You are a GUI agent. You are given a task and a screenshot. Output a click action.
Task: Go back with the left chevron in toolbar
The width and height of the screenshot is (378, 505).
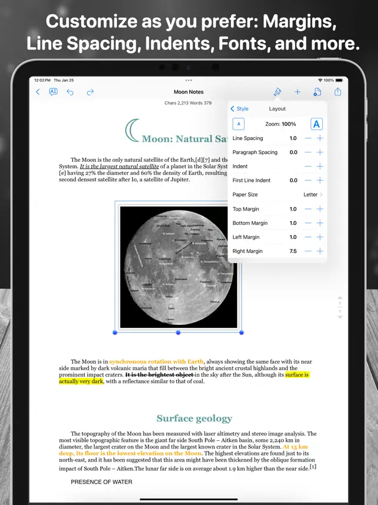[x=38, y=92]
